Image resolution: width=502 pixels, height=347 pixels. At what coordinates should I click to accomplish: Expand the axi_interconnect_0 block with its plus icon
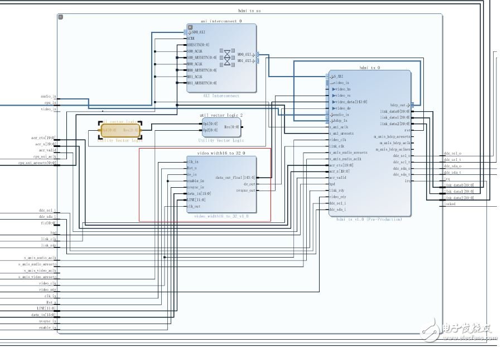(x=190, y=27)
